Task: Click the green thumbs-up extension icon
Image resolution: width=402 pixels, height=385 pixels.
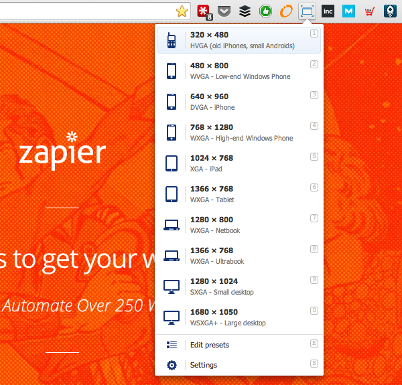Action: coord(265,11)
